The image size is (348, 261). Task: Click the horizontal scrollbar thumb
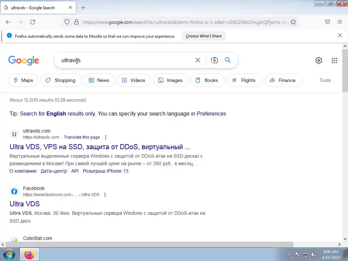(x=149, y=244)
